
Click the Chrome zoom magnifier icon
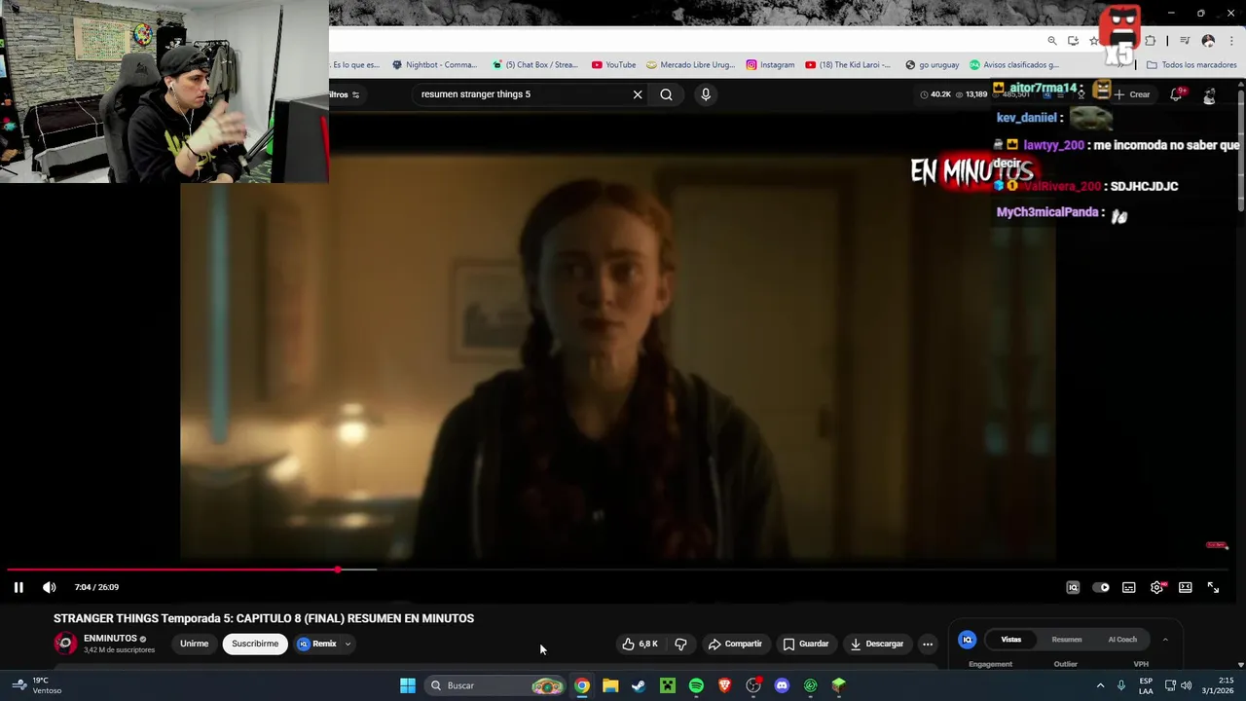tap(1052, 41)
